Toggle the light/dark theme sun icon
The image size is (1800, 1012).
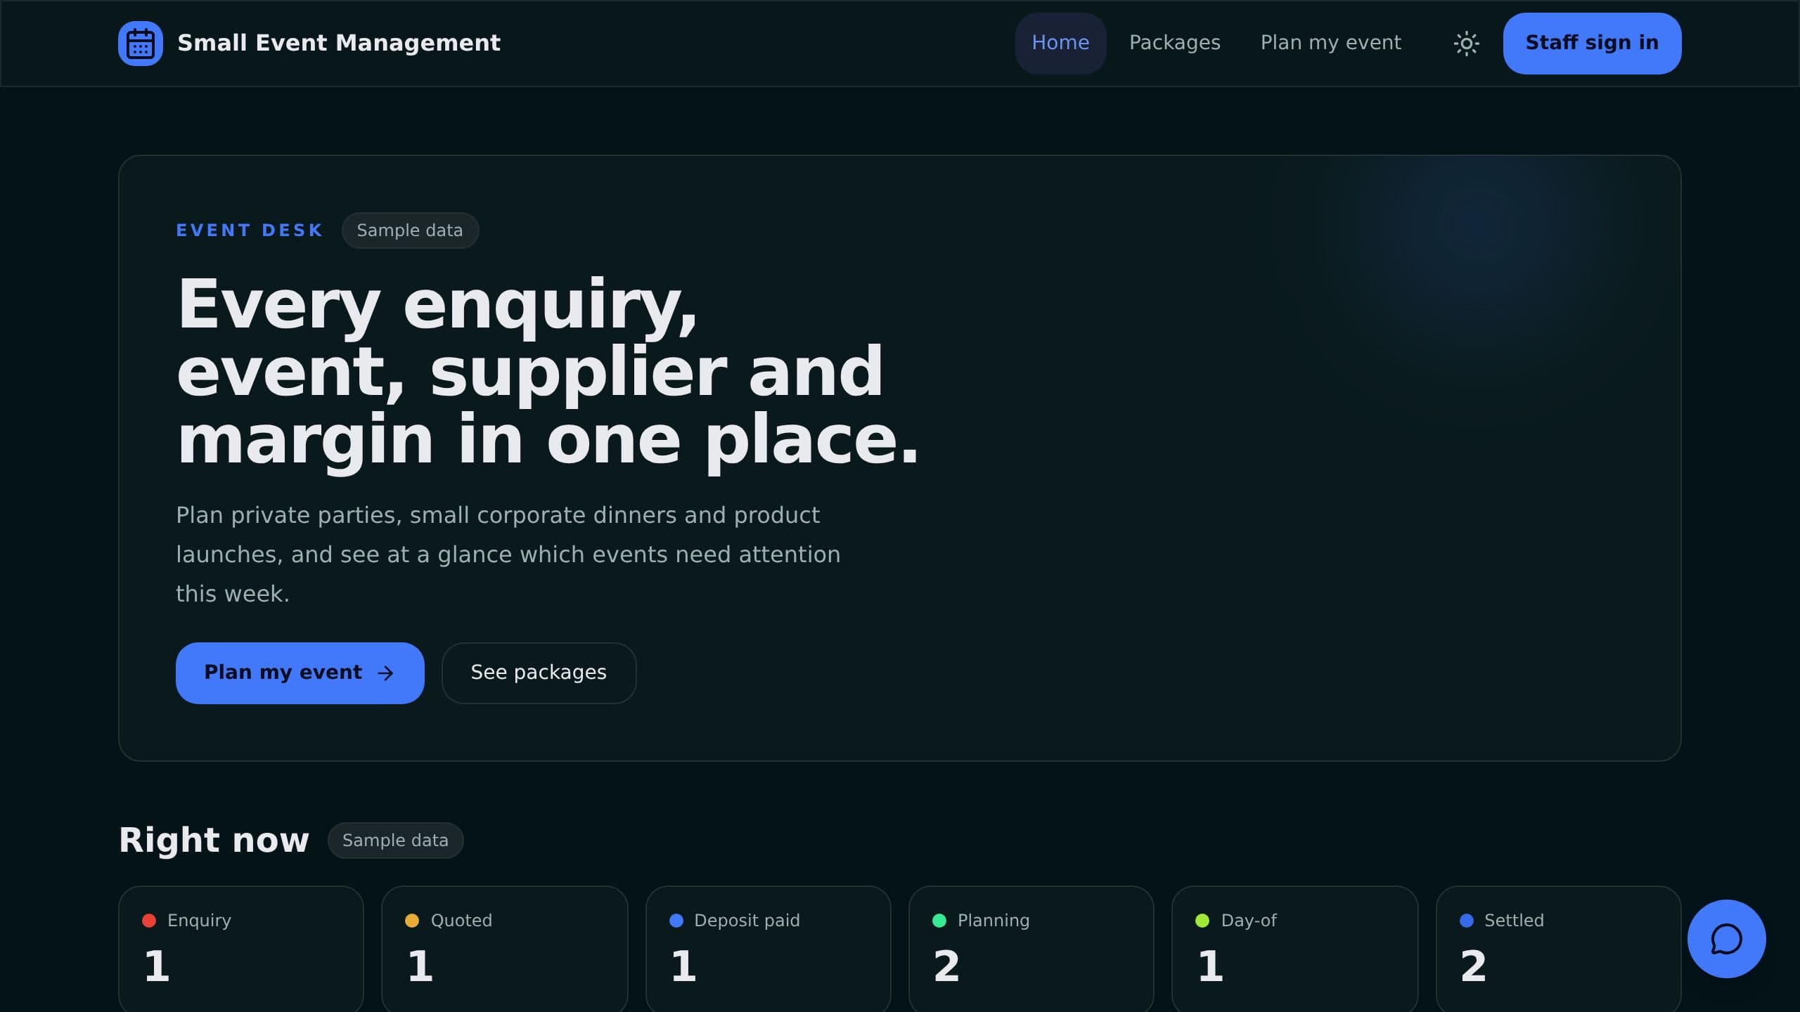tap(1466, 44)
